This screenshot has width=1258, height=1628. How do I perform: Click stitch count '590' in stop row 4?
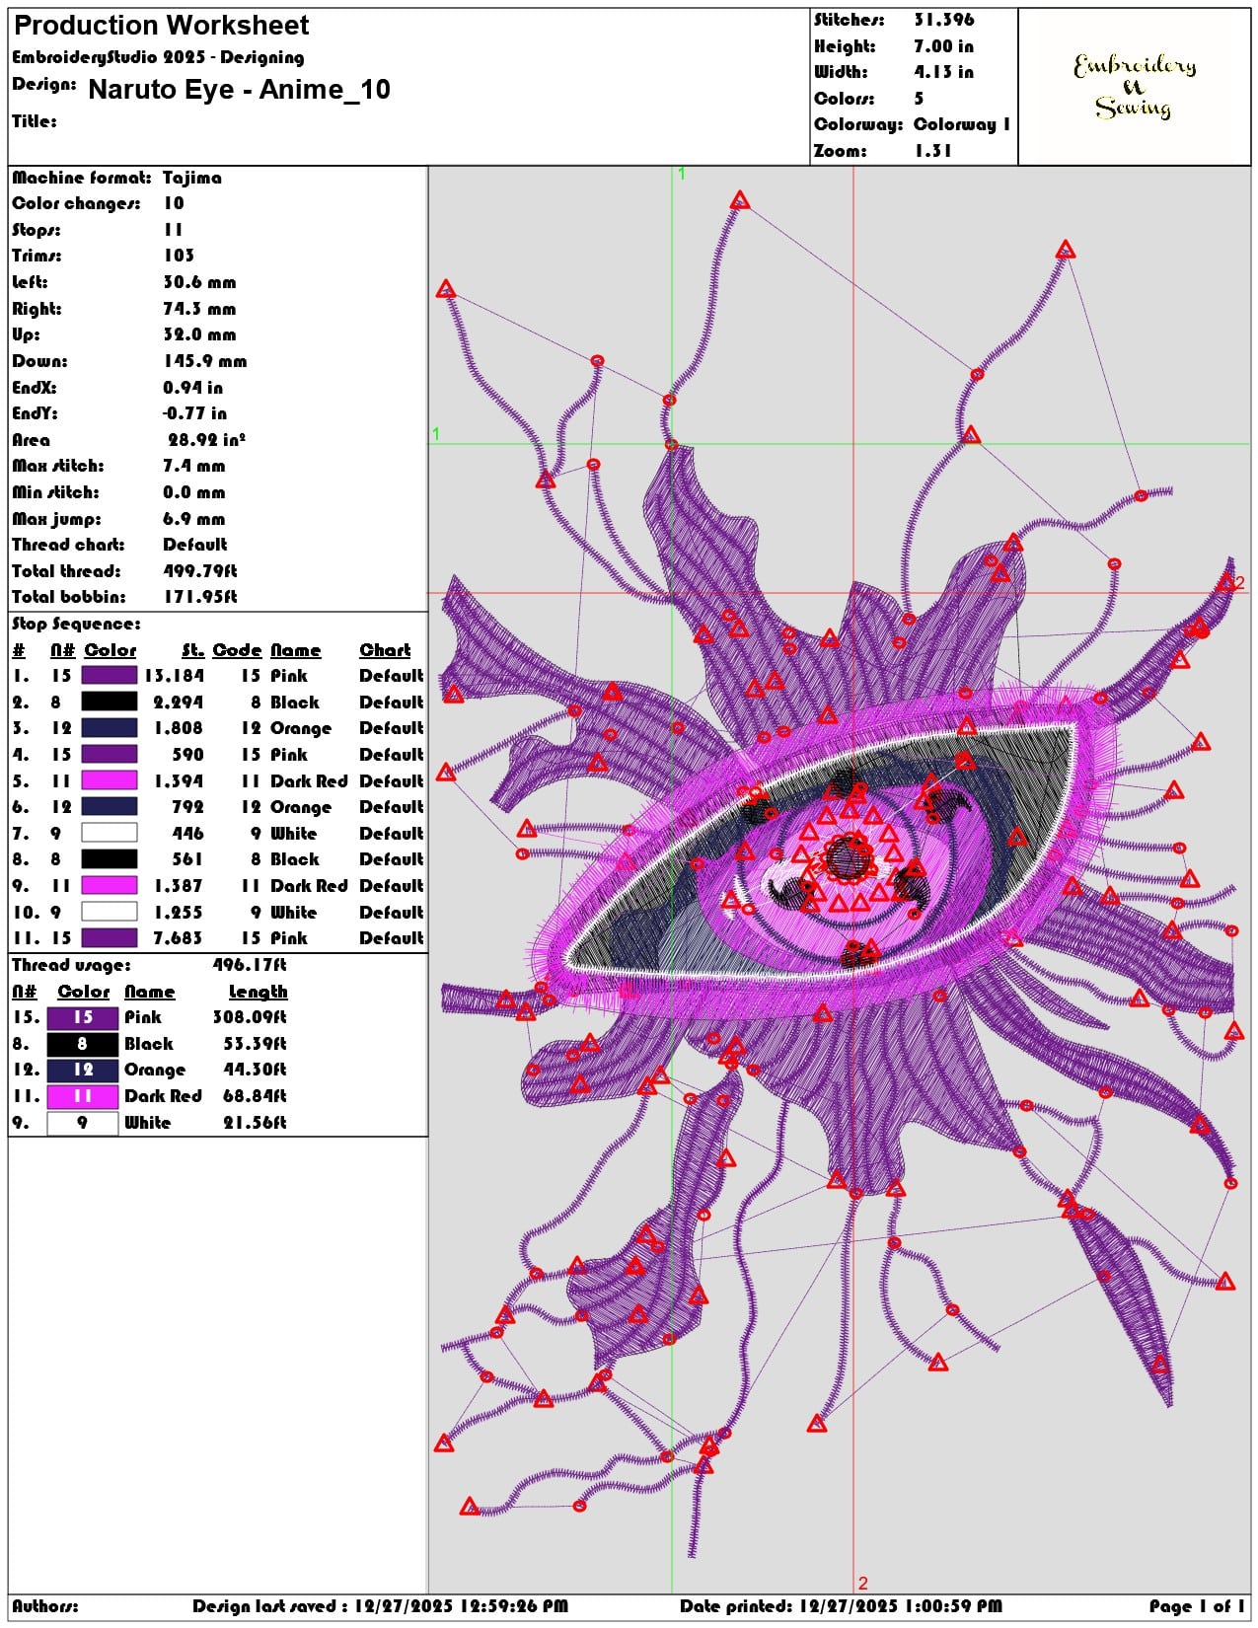pyautogui.click(x=187, y=755)
